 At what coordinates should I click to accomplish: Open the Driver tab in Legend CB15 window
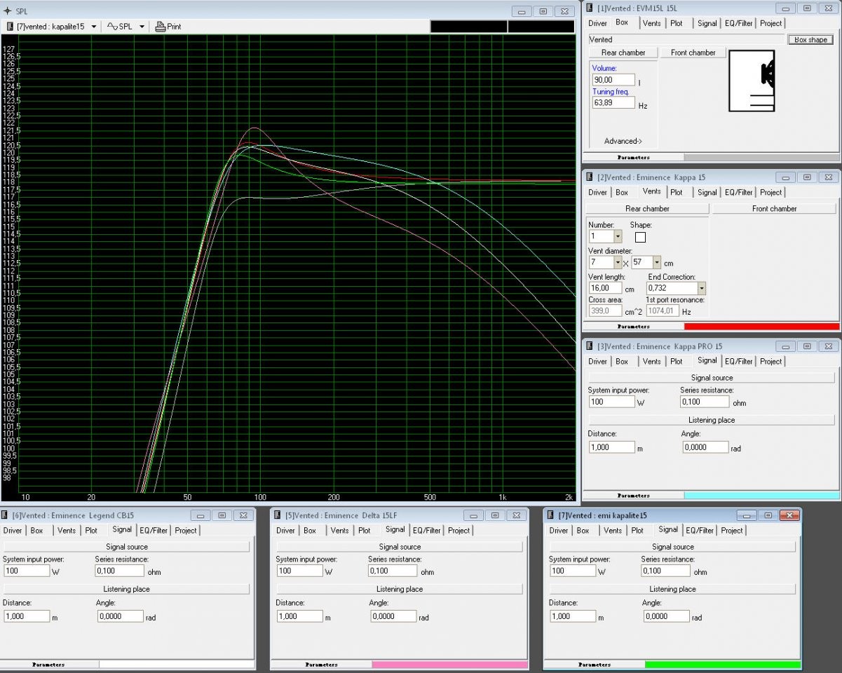coord(13,531)
